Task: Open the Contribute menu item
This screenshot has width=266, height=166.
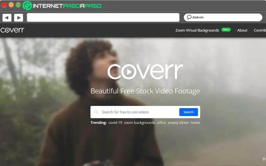Action: tap(260, 30)
